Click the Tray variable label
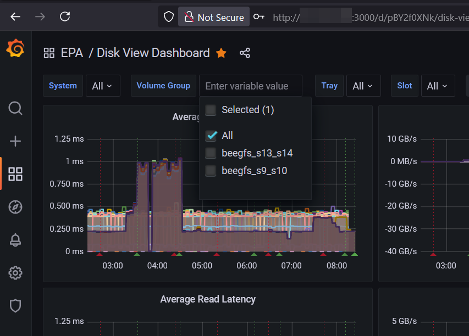 (x=329, y=86)
